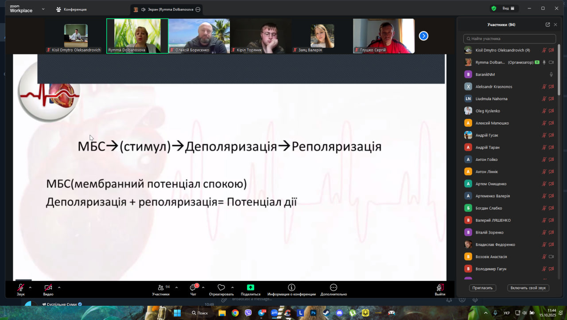Image resolution: width=567 pixels, height=320 pixels.
Task: Open the Дополнительно more options
Action: (x=334, y=288)
